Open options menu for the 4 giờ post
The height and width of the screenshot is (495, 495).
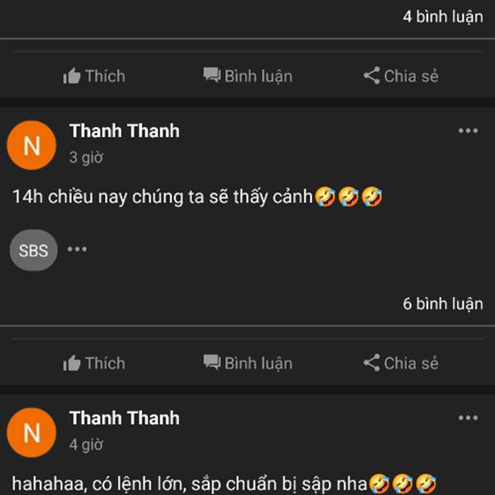[468, 418]
